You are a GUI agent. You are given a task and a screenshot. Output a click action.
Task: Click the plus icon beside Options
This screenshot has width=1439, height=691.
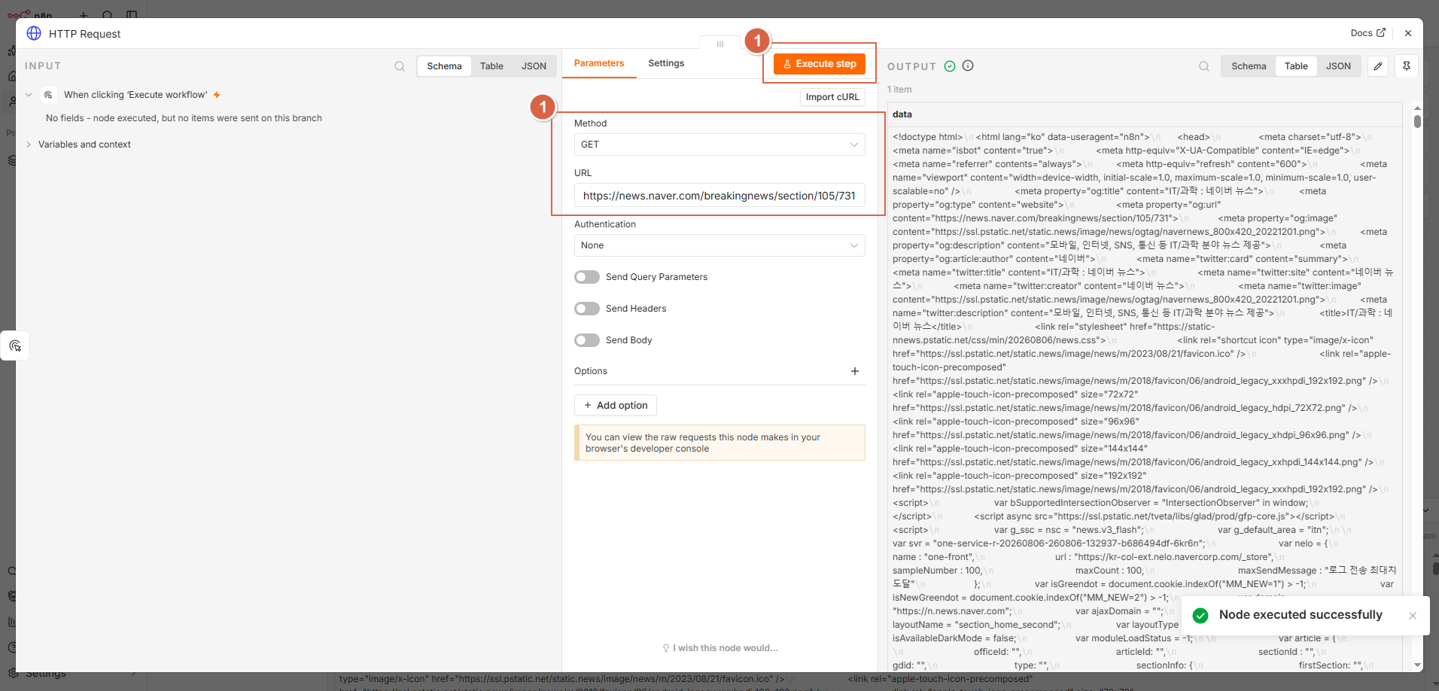pos(855,371)
